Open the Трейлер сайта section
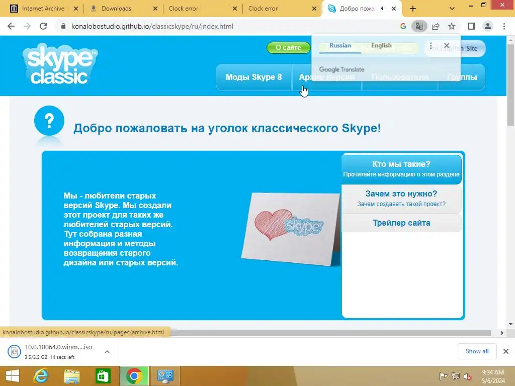This screenshot has width=515, height=386. 401,223
